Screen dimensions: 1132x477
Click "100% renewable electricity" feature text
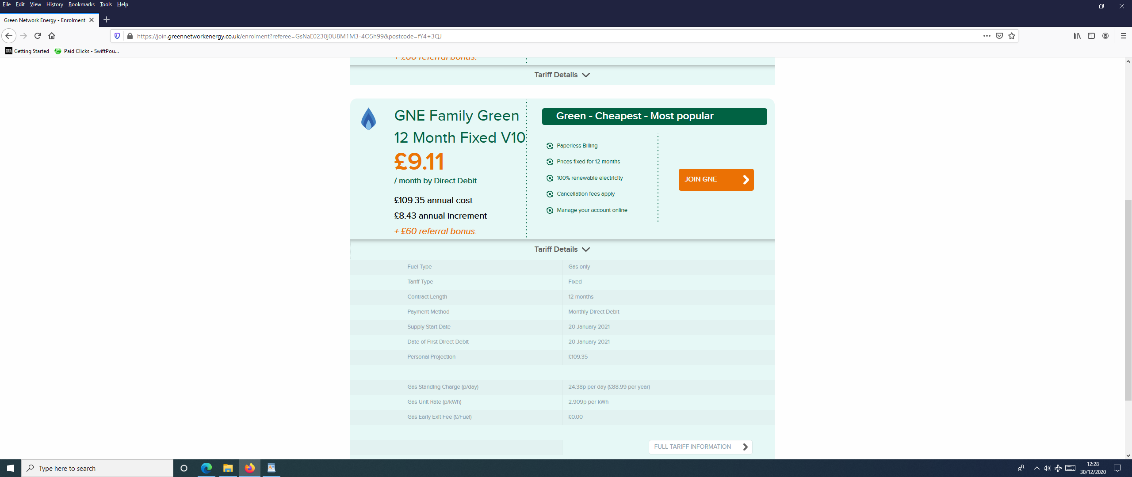coord(589,178)
